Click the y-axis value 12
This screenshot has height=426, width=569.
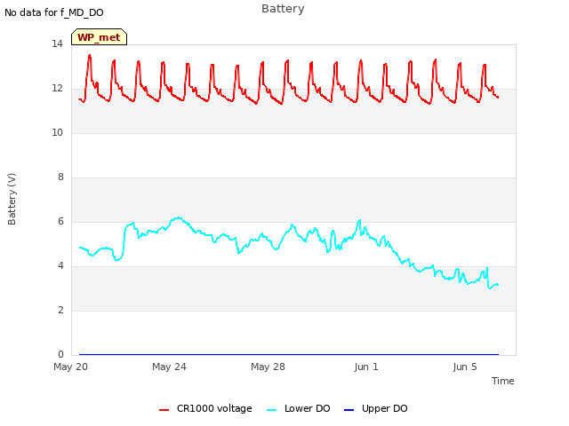pos(57,88)
